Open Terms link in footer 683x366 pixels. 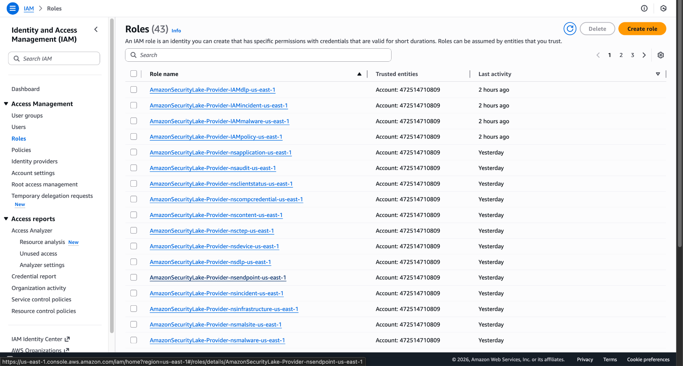(610, 359)
